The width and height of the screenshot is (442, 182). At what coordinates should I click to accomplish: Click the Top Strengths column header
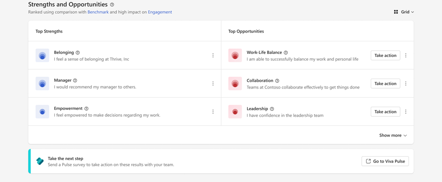tap(49, 31)
